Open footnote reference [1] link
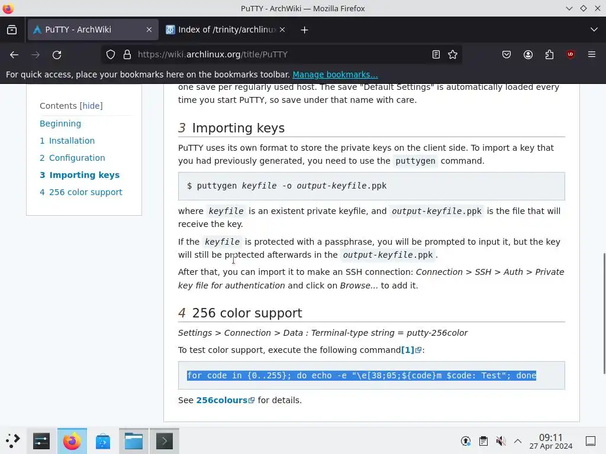The image size is (606, 454). point(411,350)
